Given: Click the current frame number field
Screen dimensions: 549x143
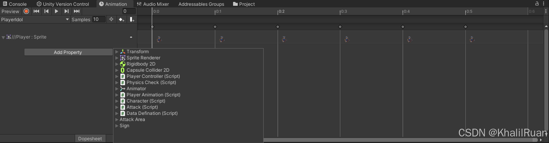Looking at the screenshot, I should (x=129, y=11).
